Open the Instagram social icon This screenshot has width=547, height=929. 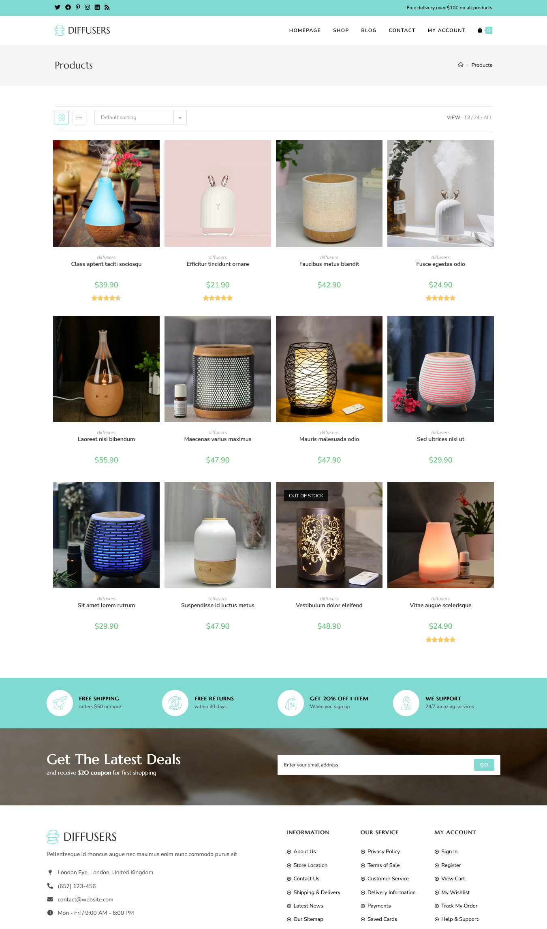[x=88, y=7]
